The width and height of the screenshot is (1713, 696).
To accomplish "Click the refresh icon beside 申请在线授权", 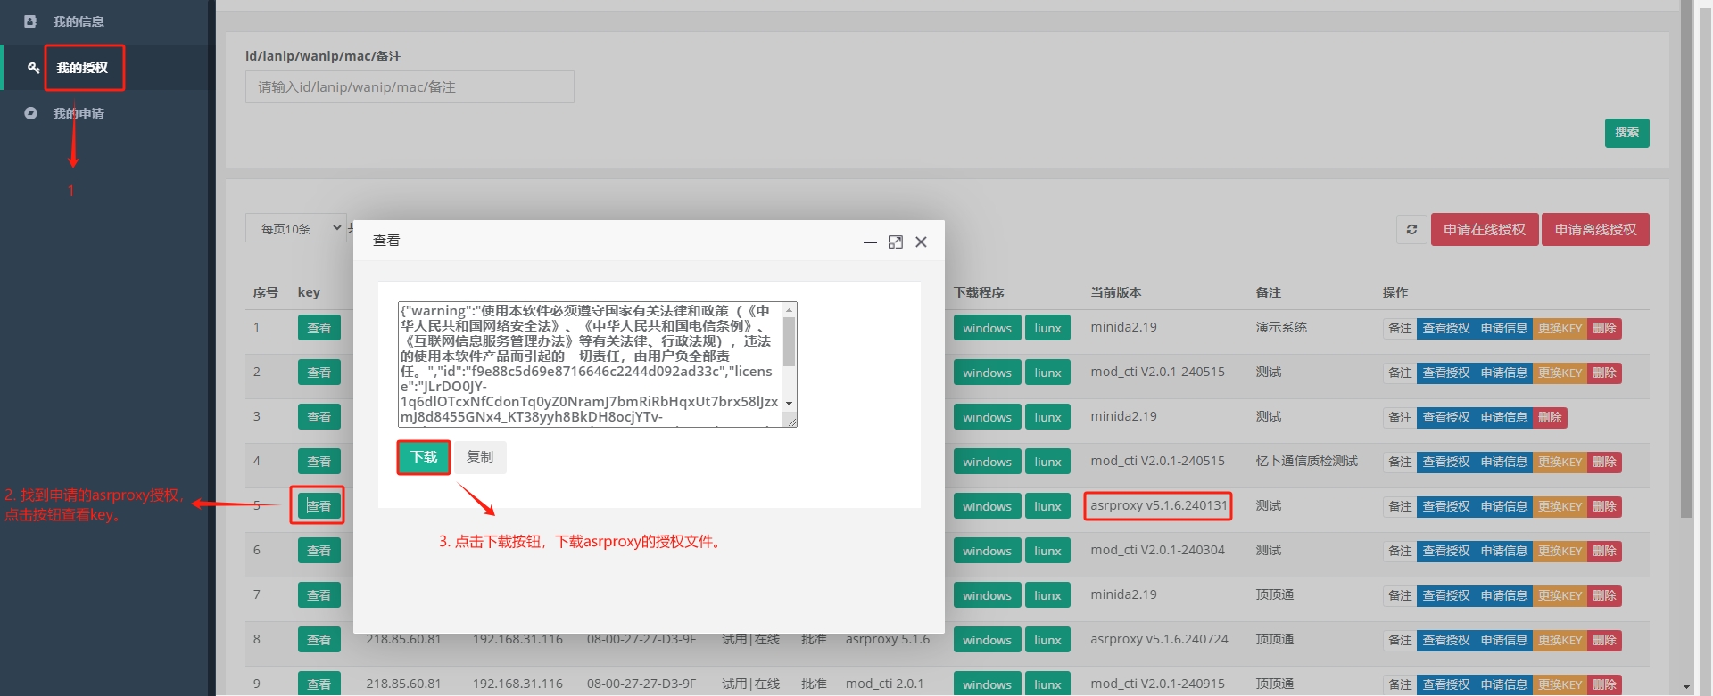I will [x=1411, y=229].
